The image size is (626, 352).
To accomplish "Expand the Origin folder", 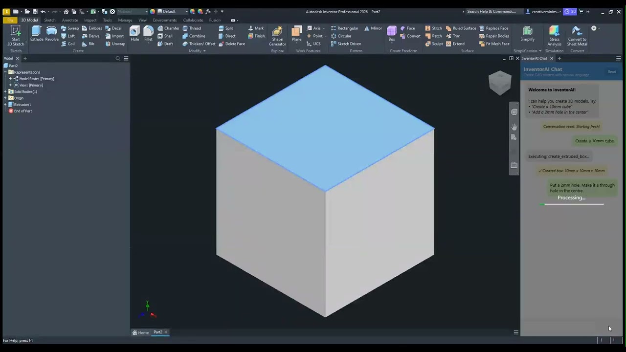I will [5, 98].
